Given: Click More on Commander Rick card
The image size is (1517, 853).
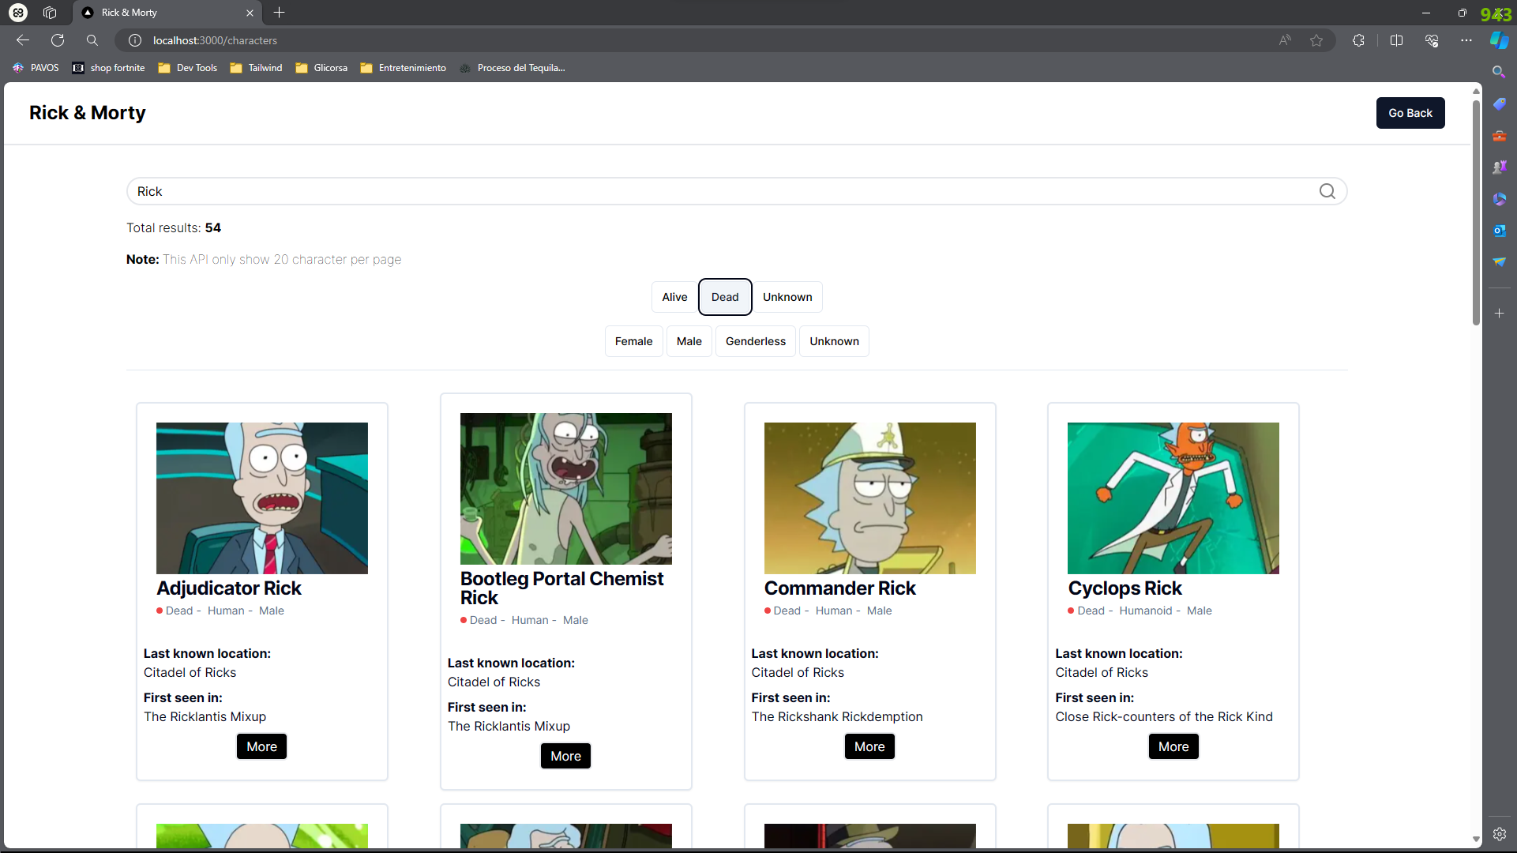Looking at the screenshot, I should pyautogui.click(x=869, y=746).
